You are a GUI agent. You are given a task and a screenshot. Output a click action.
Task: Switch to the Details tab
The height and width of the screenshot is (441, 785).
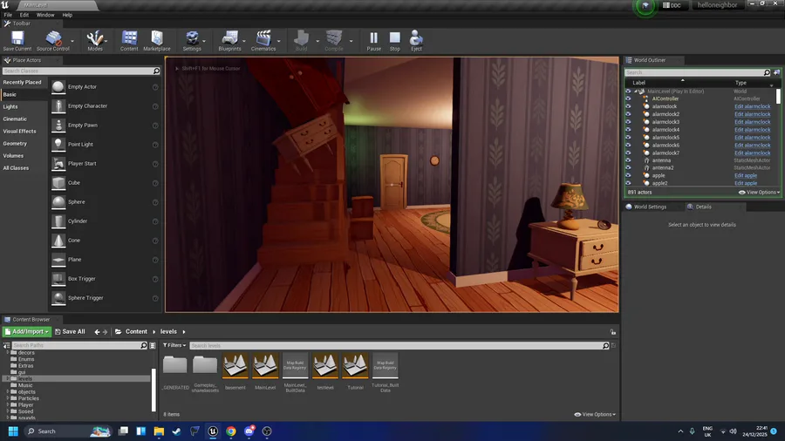[703, 207]
